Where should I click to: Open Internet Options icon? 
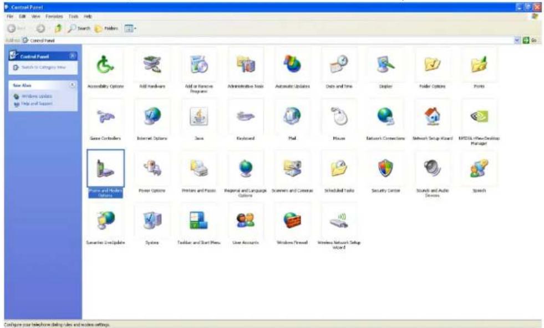(152, 117)
